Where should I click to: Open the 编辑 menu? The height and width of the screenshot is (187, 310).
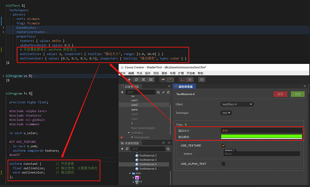[x=131, y=73]
